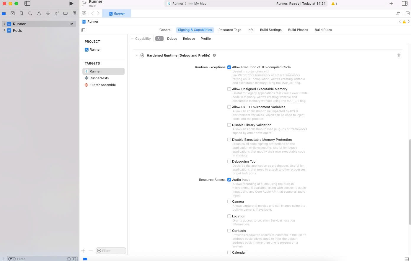411x261 pixels.
Task: Open the issue navigator warning icon
Action: pos(39,13)
